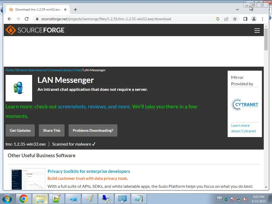Click the scrollbar down arrow
This screenshot has width=272, height=204.
266,187
